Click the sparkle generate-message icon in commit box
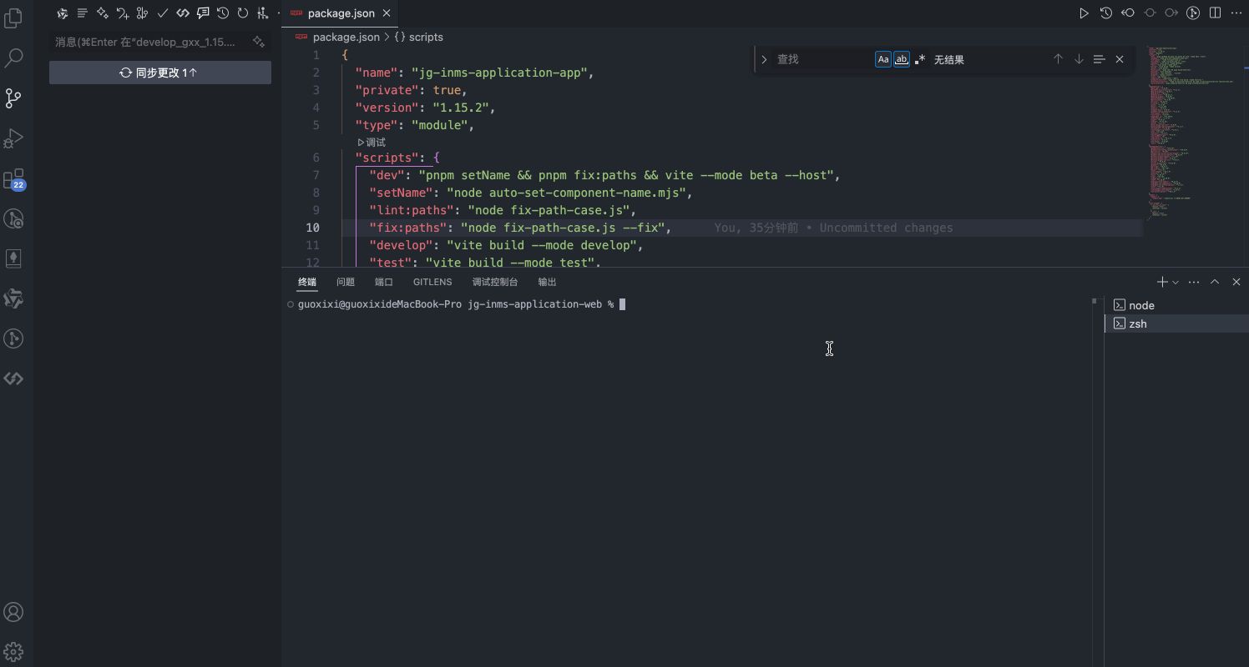1249x667 pixels. pos(260,42)
